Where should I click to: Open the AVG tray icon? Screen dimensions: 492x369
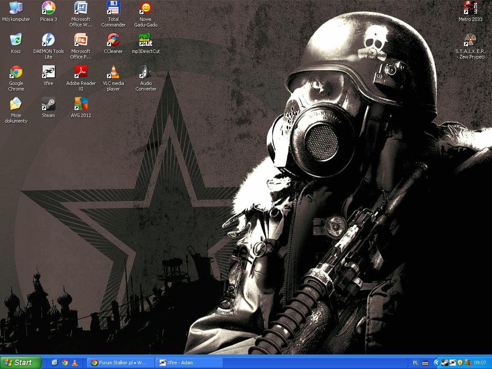click(x=468, y=363)
